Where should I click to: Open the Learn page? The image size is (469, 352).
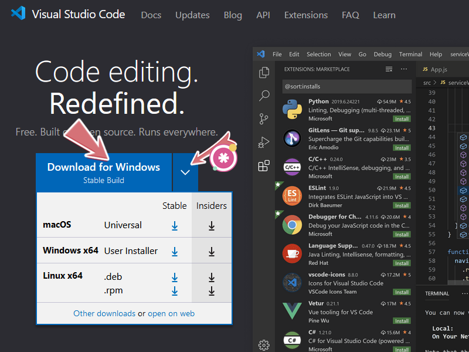pyautogui.click(x=384, y=15)
